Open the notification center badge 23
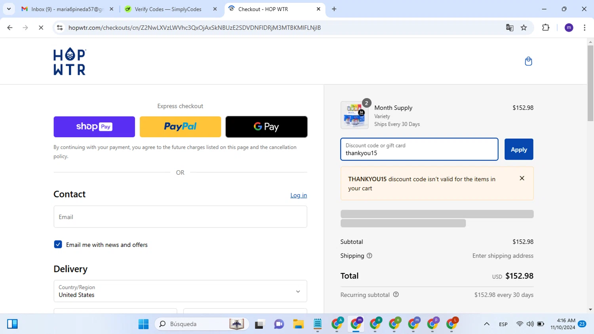Image resolution: width=594 pixels, height=334 pixels. point(582,324)
